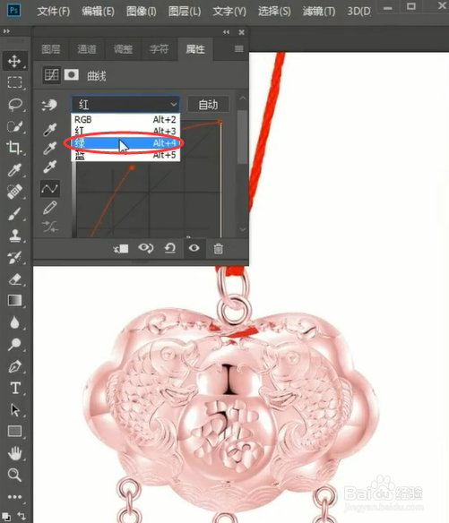449x523 pixels.
Task: Click the Curves adjustment type icon
Action: pyautogui.click(x=51, y=74)
